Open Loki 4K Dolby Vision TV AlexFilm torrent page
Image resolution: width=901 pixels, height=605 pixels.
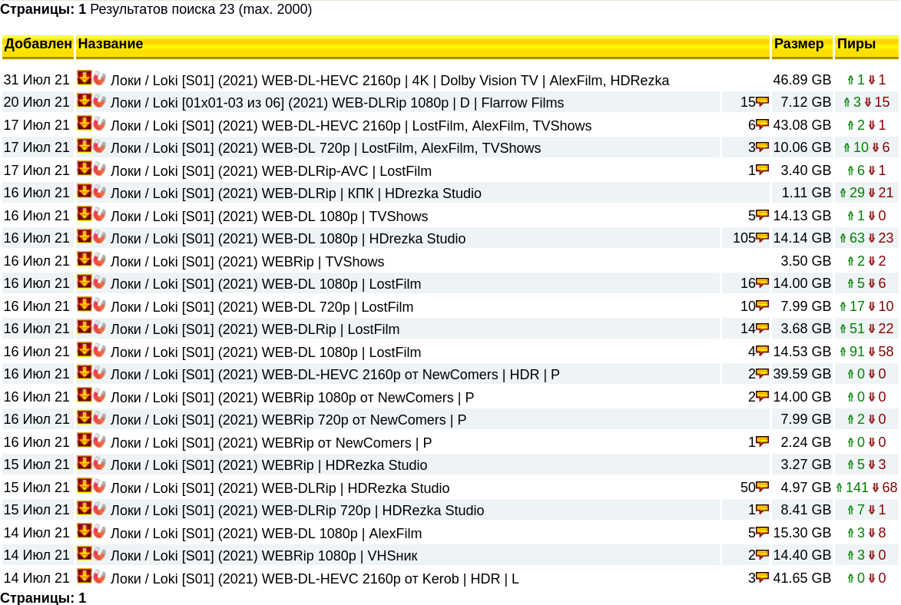[x=389, y=81]
